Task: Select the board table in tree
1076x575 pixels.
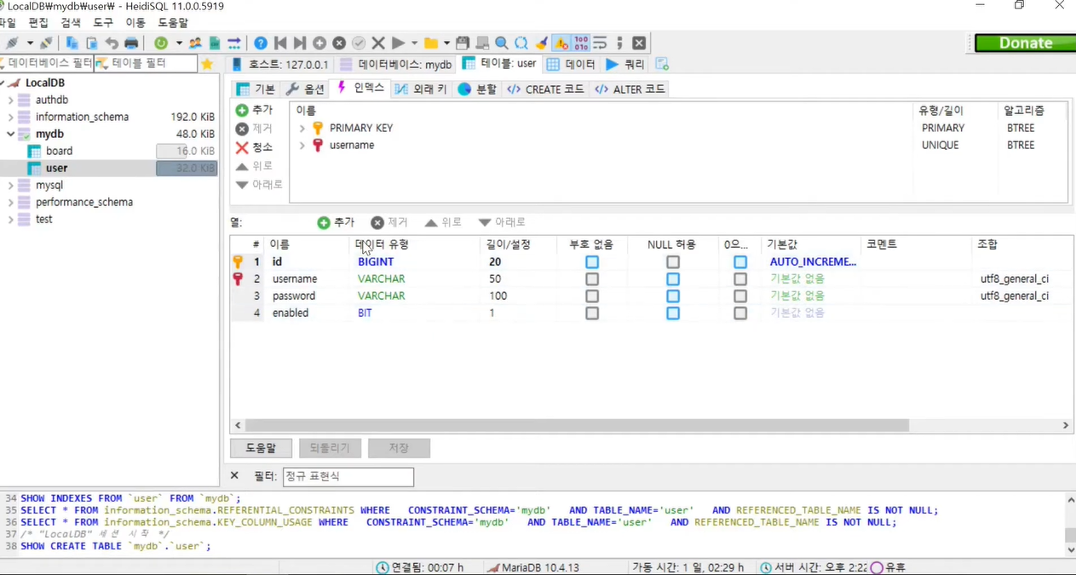Action: 59,151
